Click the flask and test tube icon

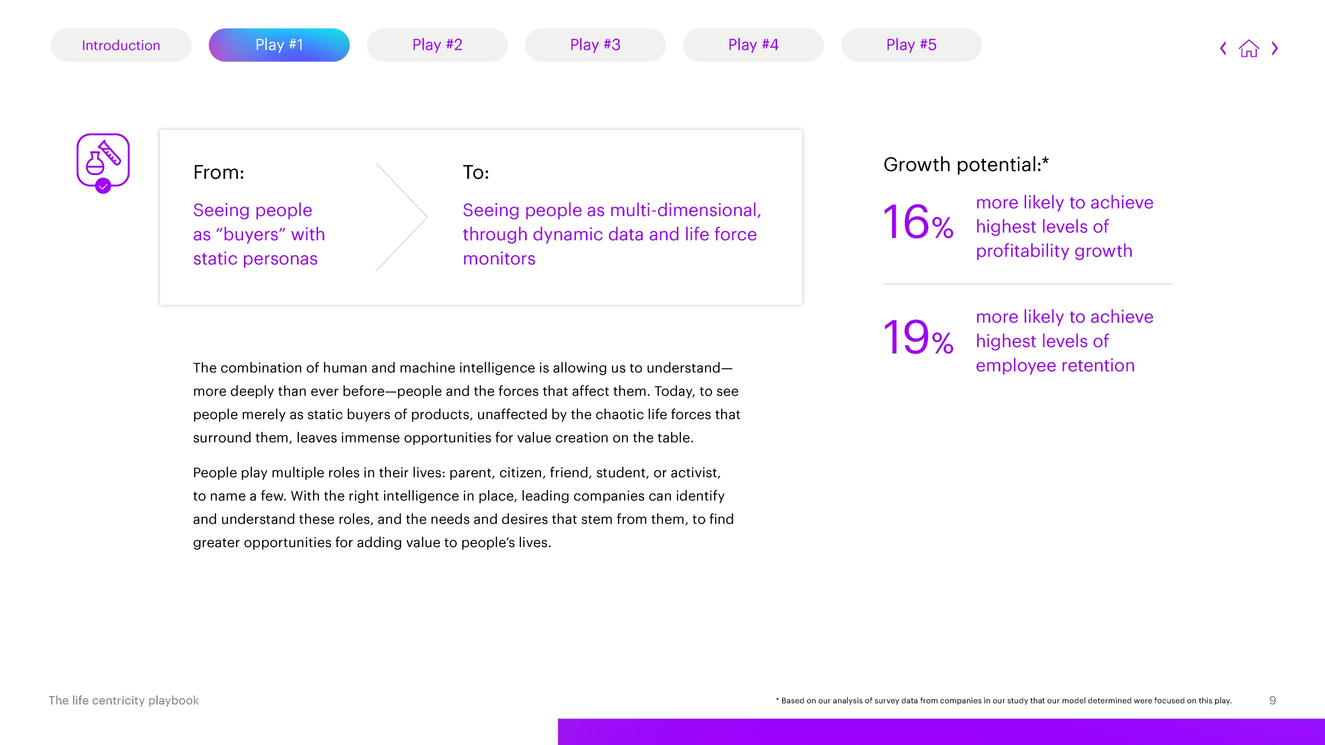click(x=103, y=160)
